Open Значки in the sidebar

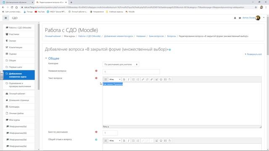tap(19, 41)
